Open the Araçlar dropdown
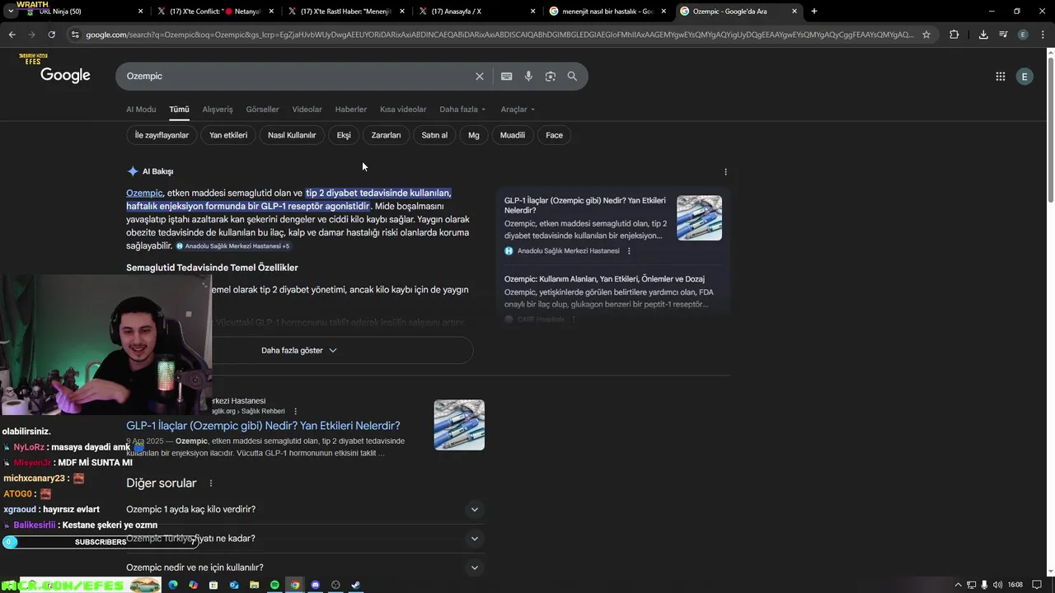This screenshot has width=1055, height=593. pyautogui.click(x=518, y=110)
